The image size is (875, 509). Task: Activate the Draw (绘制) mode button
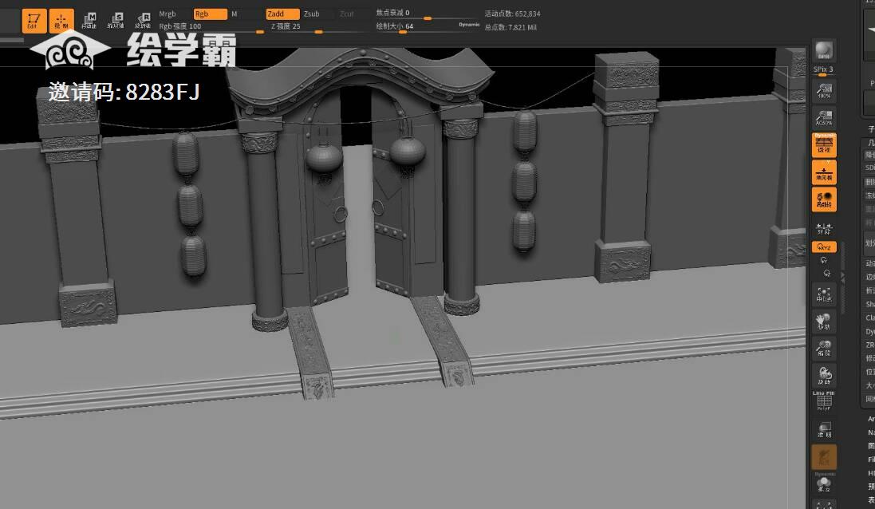[61, 21]
